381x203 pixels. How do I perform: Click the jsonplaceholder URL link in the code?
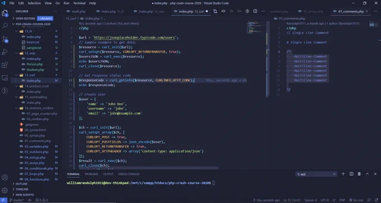[134, 38]
